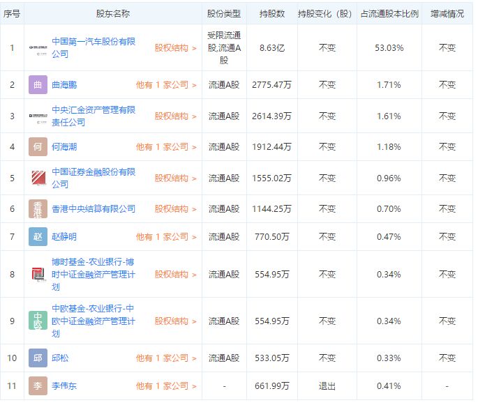This screenshot has width=478, height=405.
Task: Open 博时基金-农业银行 asset plan link
Action: pyautogui.click(x=94, y=275)
